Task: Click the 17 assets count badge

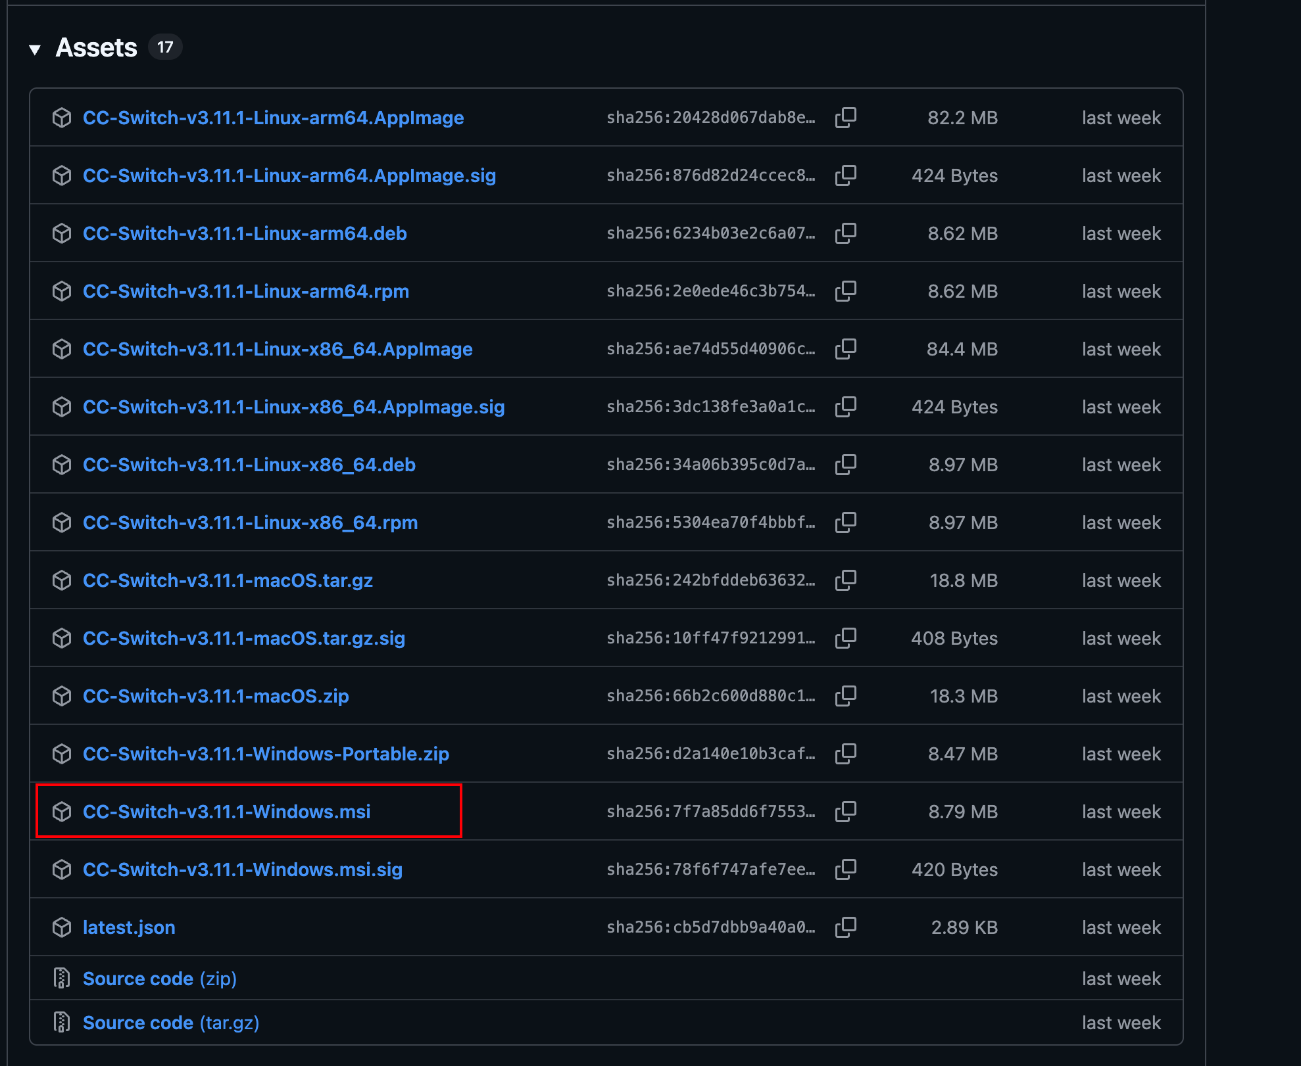Action: coord(165,47)
